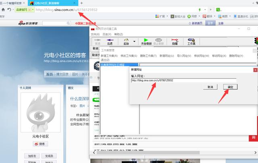
Task: Click the green search engine icon
Action: pos(218,10)
